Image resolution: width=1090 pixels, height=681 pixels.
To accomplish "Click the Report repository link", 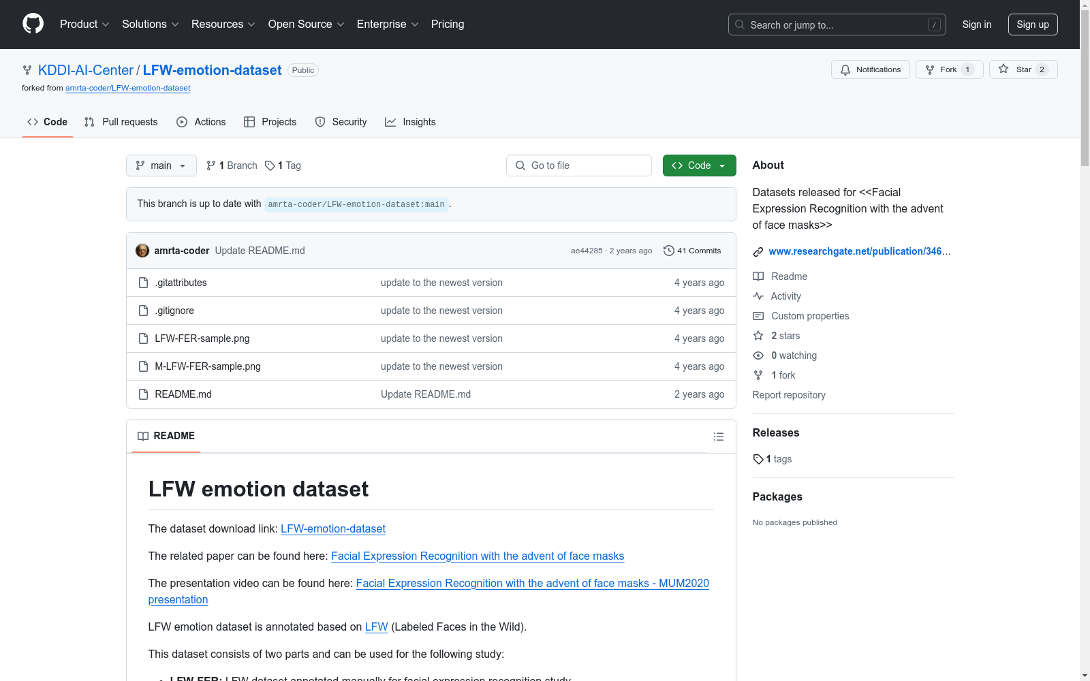I will point(789,395).
